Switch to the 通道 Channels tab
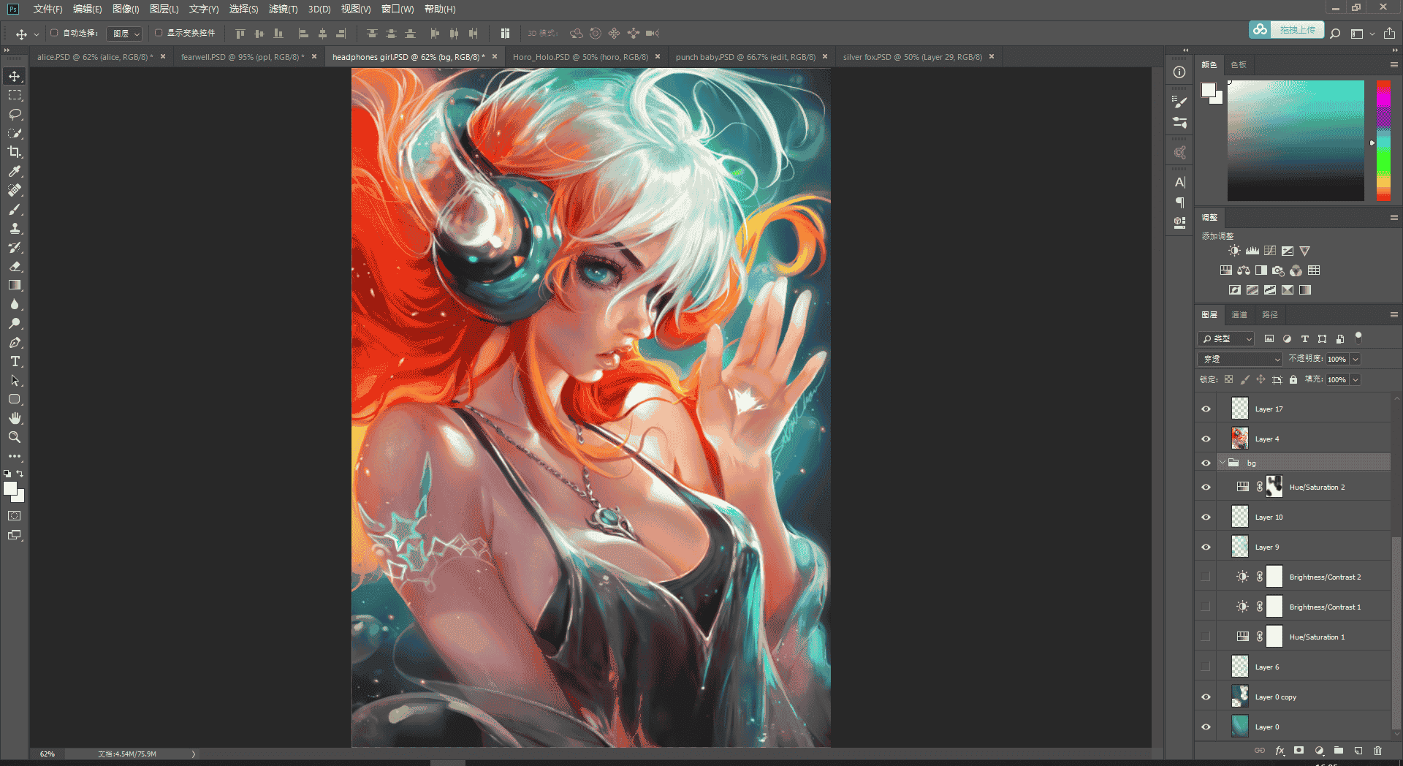This screenshot has width=1403, height=766. pos(1239,314)
